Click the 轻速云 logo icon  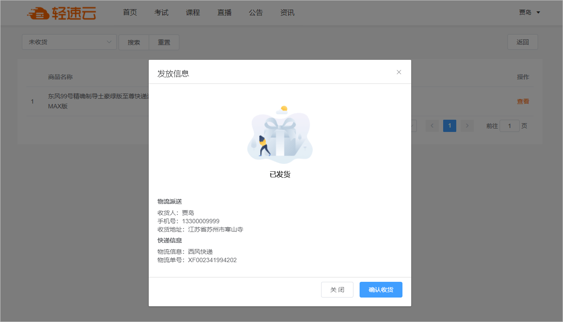point(38,13)
